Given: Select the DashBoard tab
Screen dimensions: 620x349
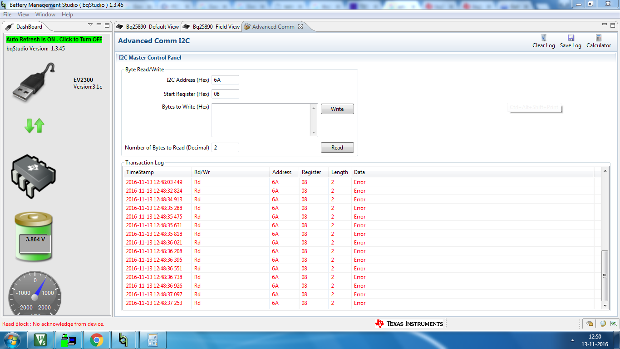Looking at the screenshot, I should [x=25, y=27].
